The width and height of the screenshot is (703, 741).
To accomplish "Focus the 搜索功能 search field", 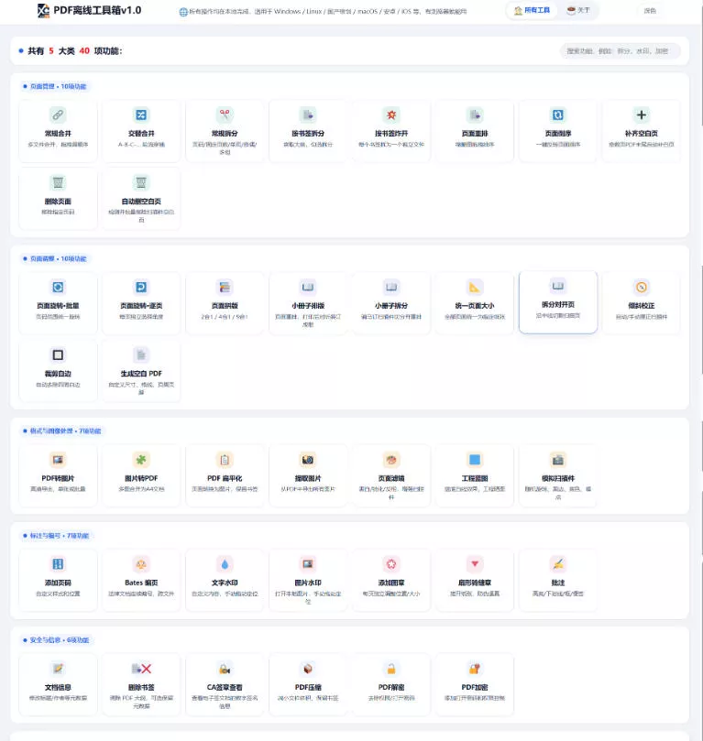I will pos(621,51).
